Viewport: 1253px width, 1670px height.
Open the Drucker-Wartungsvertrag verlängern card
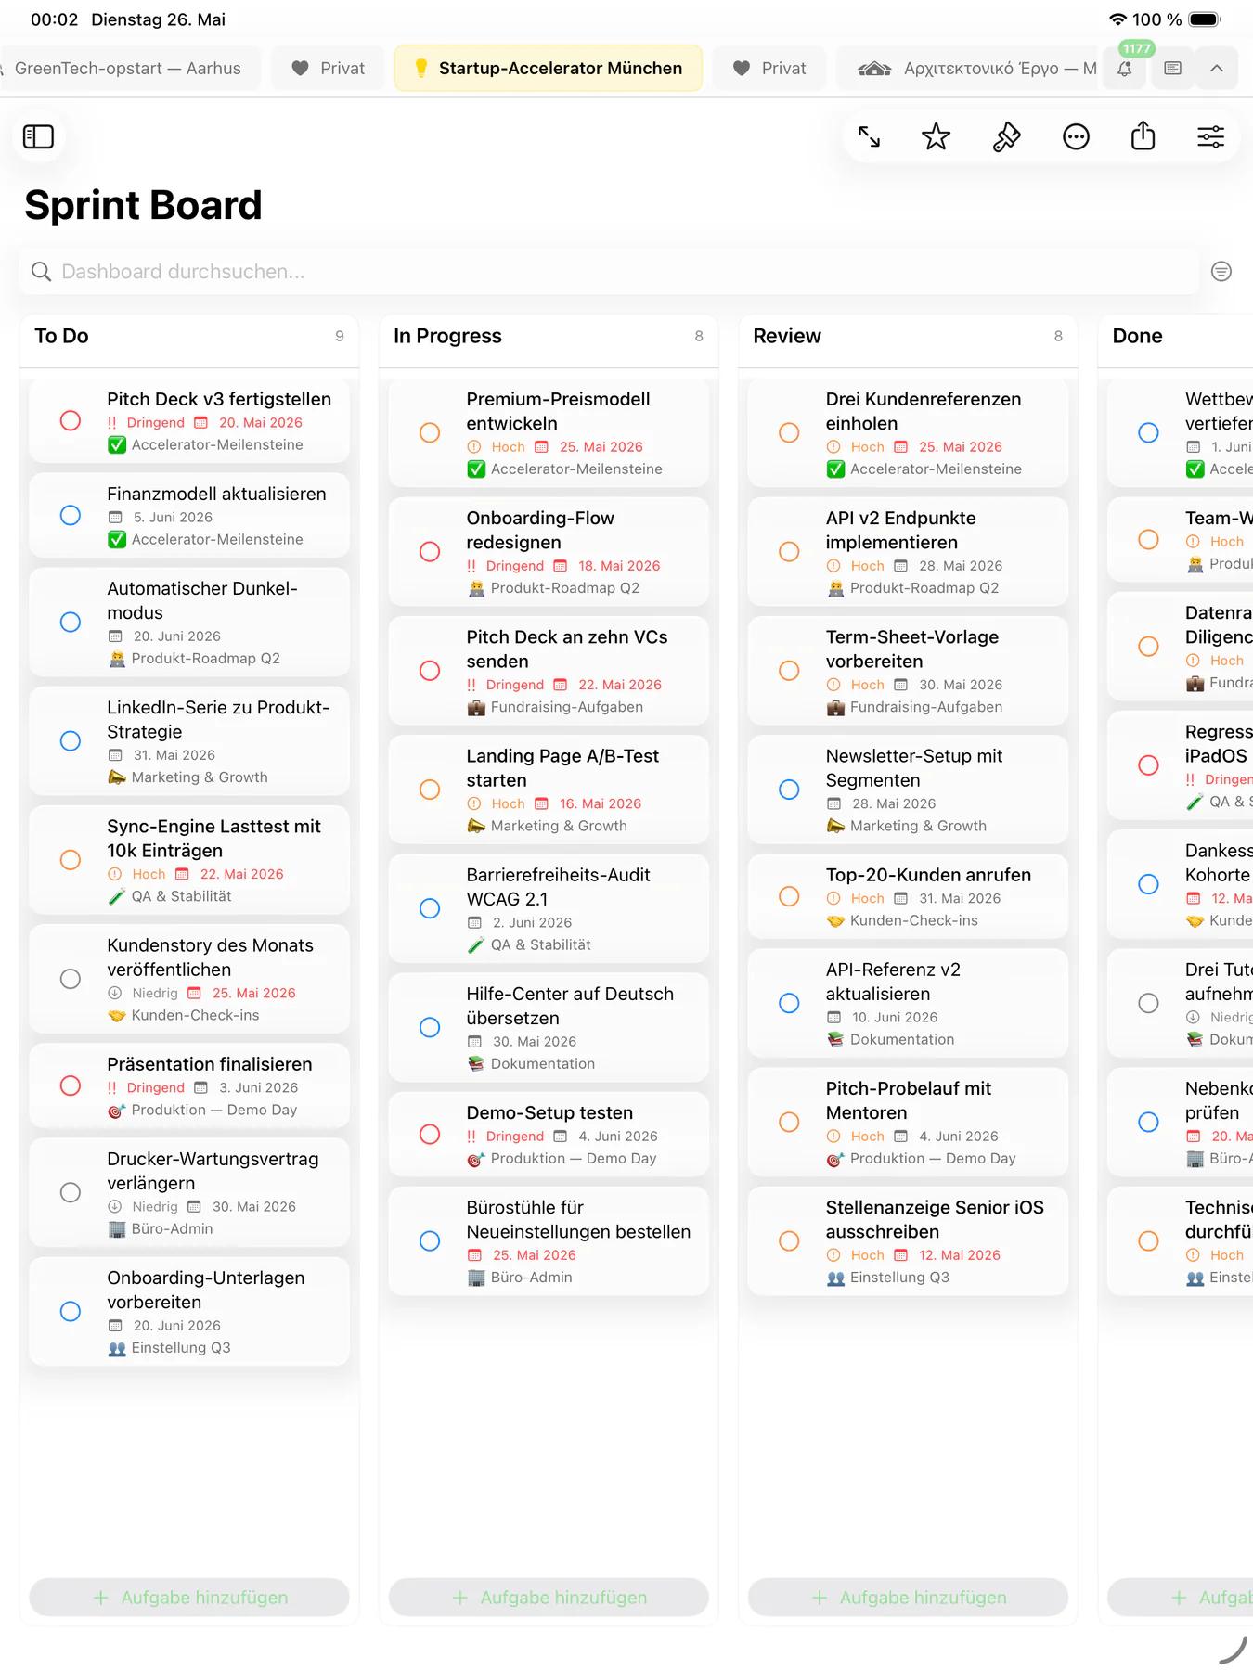[x=189, y=1192]
